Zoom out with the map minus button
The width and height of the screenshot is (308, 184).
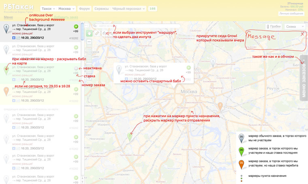coord(89,42)
